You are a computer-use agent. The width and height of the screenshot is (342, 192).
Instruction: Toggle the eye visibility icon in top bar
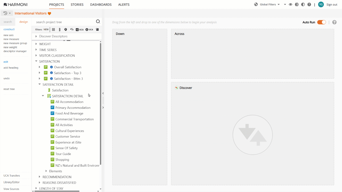[x=290, y=5]
